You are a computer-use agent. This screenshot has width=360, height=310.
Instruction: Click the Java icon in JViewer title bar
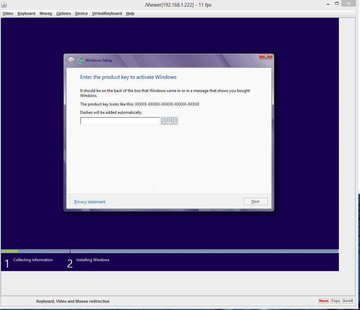click(x=4, y=4)
